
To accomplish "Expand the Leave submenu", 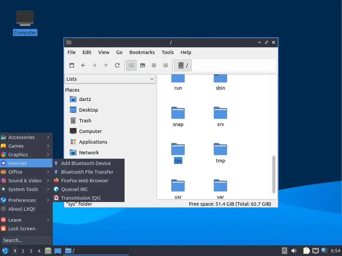I will (26, 220).
